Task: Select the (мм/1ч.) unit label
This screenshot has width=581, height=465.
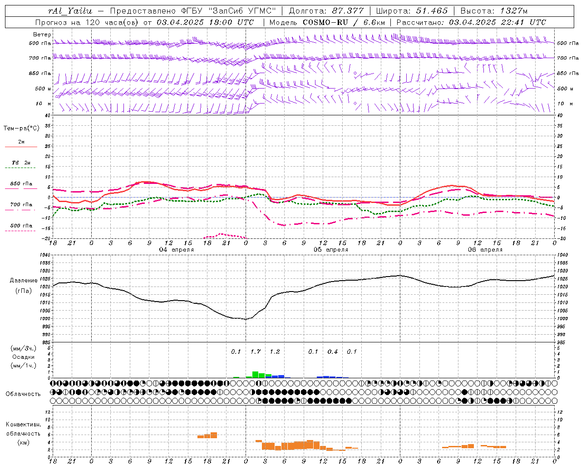Action: (x=23, y=366)
